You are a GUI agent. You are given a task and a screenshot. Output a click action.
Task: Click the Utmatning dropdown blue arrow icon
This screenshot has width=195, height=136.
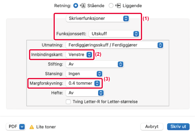160,45
